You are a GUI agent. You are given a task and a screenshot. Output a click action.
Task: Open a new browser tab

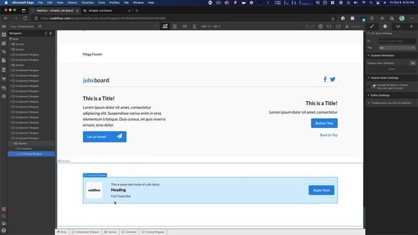tap(137, 10)
